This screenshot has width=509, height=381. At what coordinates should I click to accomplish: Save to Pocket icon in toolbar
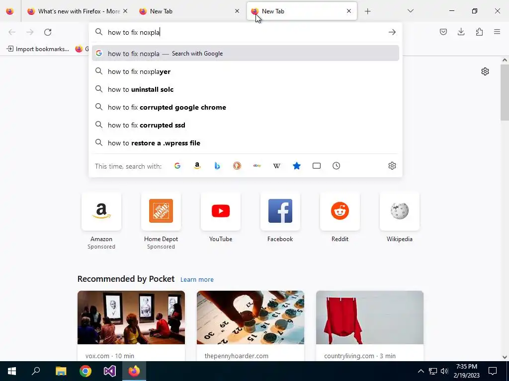tap(443, 32)
